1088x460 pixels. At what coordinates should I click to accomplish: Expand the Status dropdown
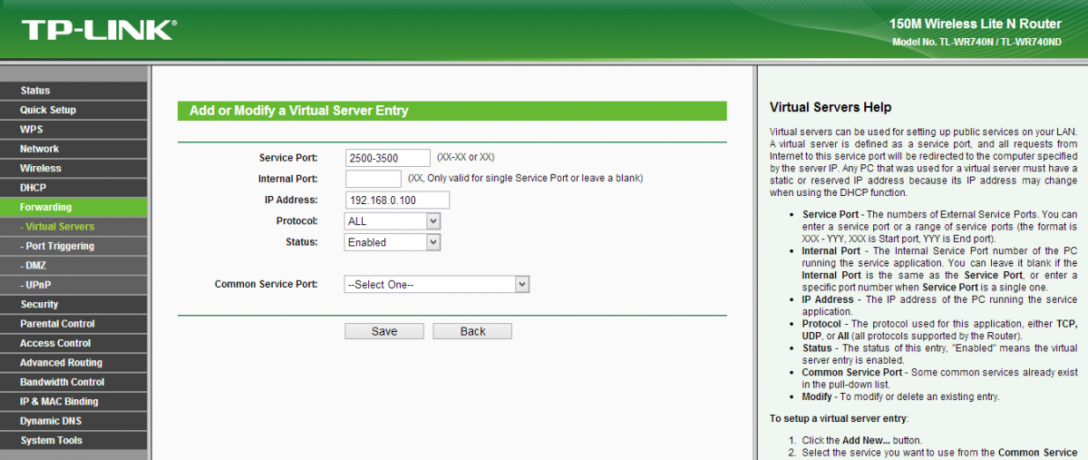(393, 242)
